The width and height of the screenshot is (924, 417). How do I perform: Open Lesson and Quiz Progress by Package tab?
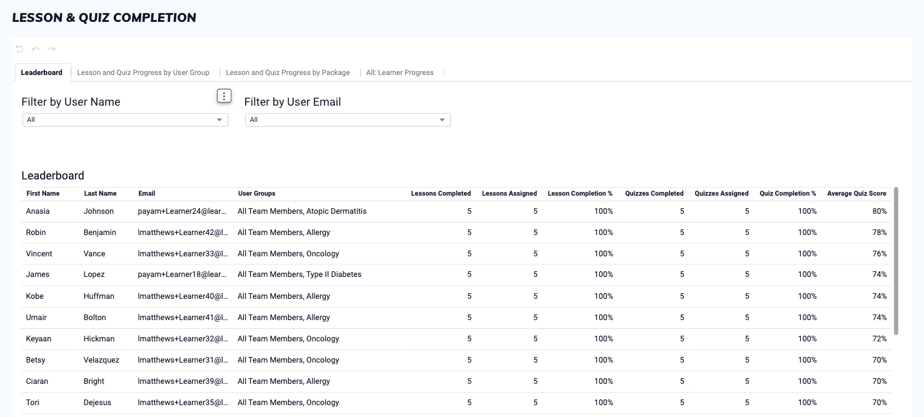[288, 73]
